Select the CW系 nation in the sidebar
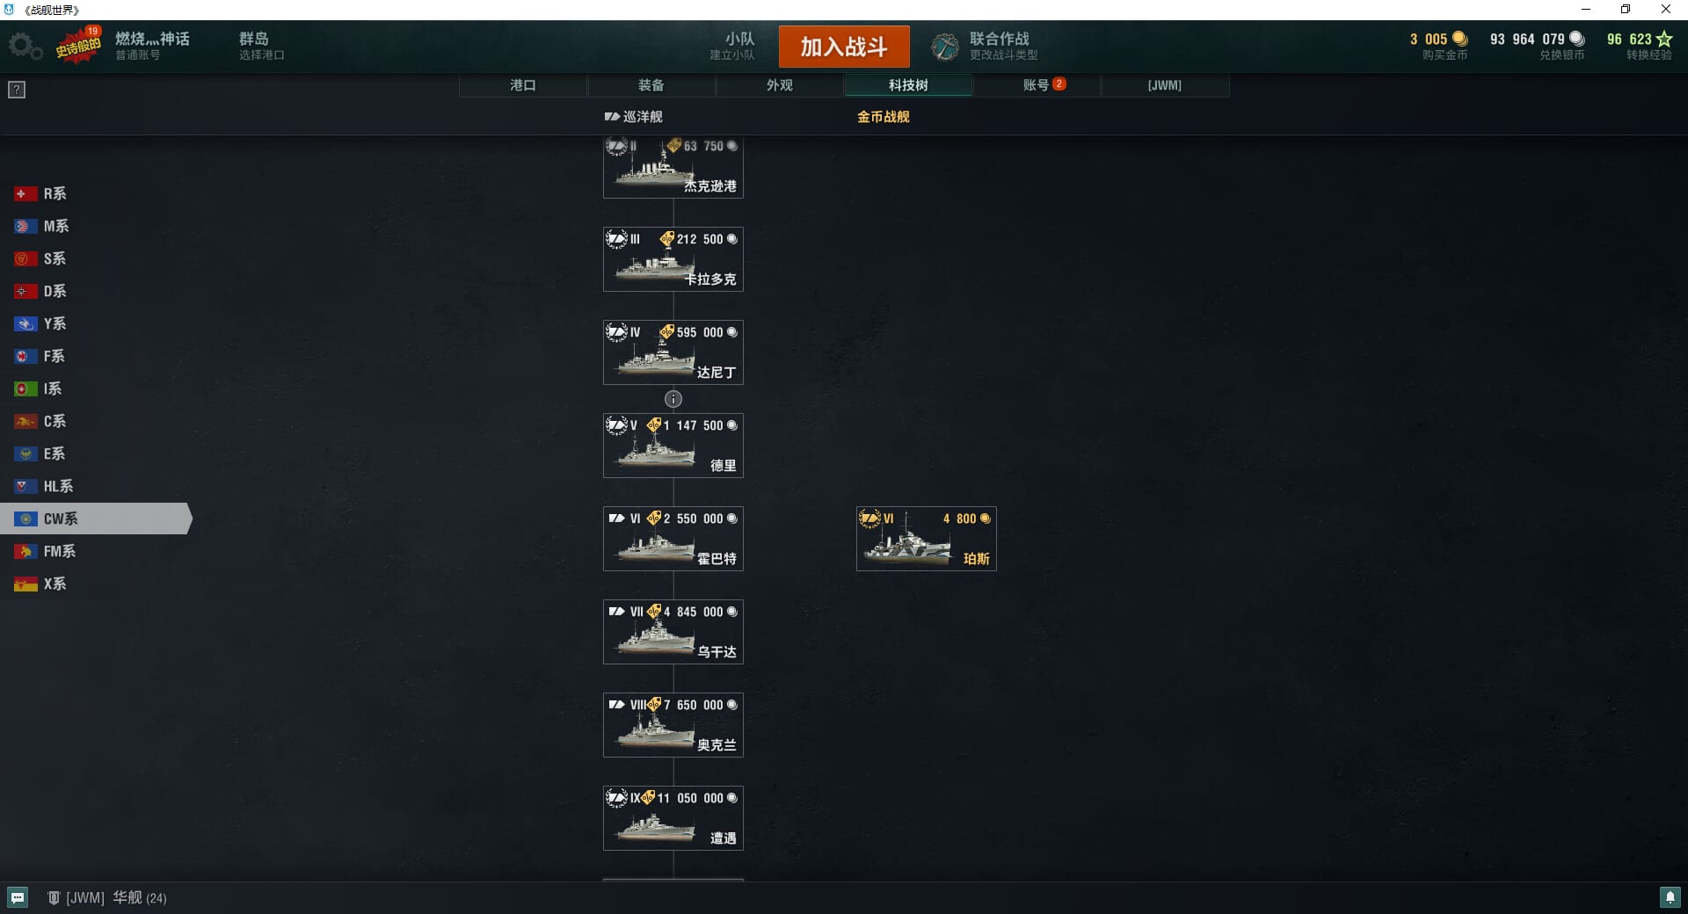The height and width of the screenshot is (914, 1688). (95, 519)
